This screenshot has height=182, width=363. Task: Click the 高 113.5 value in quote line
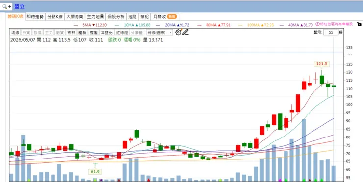coord(61,40)
